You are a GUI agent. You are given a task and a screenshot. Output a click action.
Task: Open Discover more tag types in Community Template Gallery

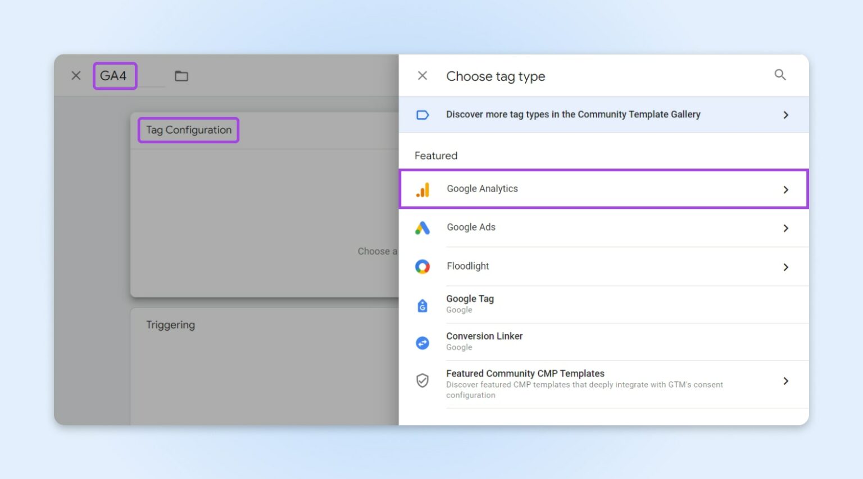(573, 115)
